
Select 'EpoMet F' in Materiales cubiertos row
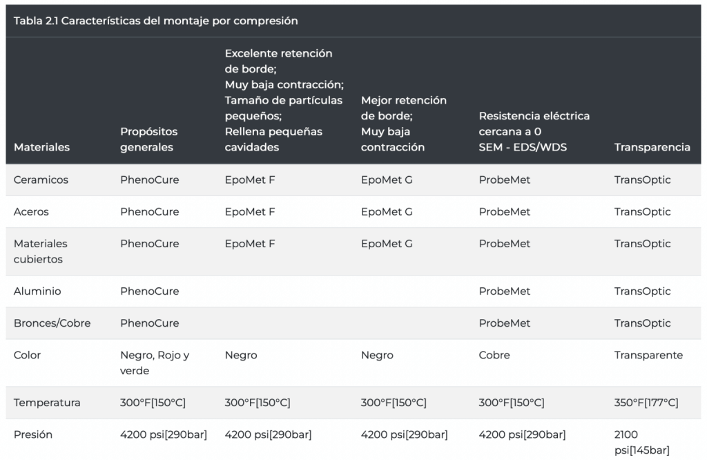250,244
